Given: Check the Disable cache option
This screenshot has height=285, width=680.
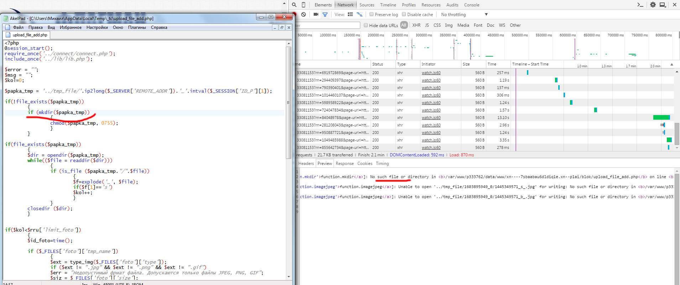Looking at the screenshot, I should pyautogui.click(x=404, y=15).
